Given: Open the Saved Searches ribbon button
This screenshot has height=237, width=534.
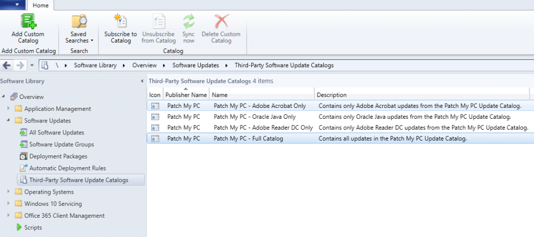Looking at the screenshot, I should (79, 29).
